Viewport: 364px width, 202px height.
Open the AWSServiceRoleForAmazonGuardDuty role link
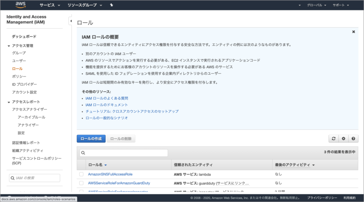coord(119,183)
